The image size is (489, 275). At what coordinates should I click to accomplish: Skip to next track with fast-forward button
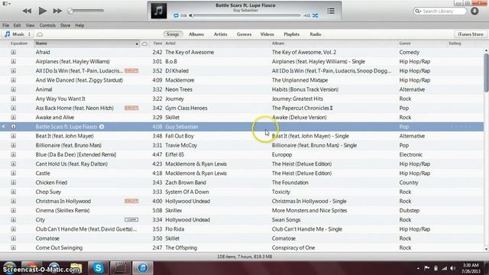point(57,11)
